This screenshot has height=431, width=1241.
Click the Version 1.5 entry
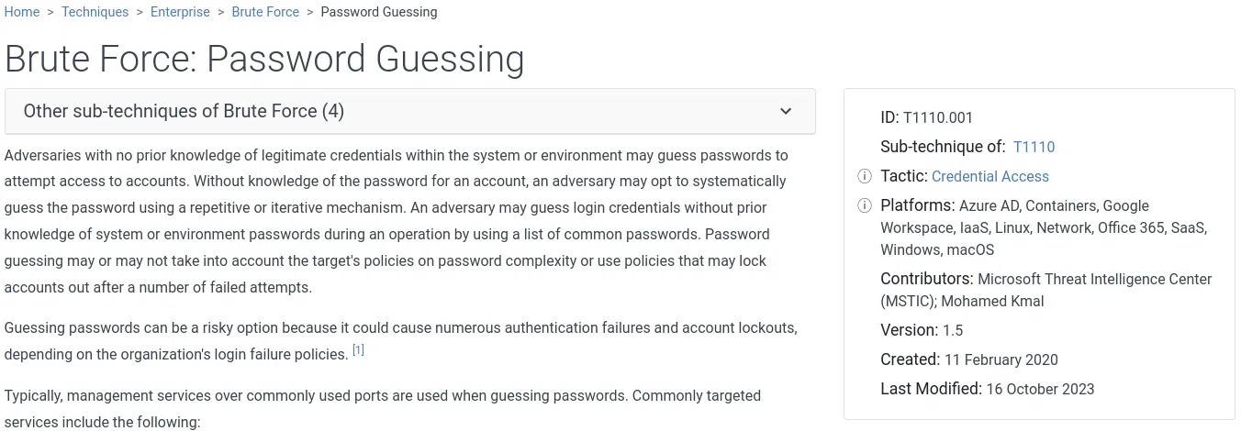tap(921, 330)
